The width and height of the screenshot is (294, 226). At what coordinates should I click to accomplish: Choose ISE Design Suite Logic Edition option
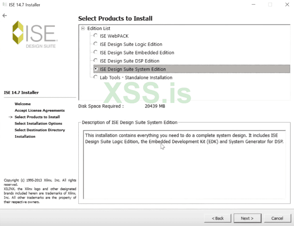tap(95, 44)
